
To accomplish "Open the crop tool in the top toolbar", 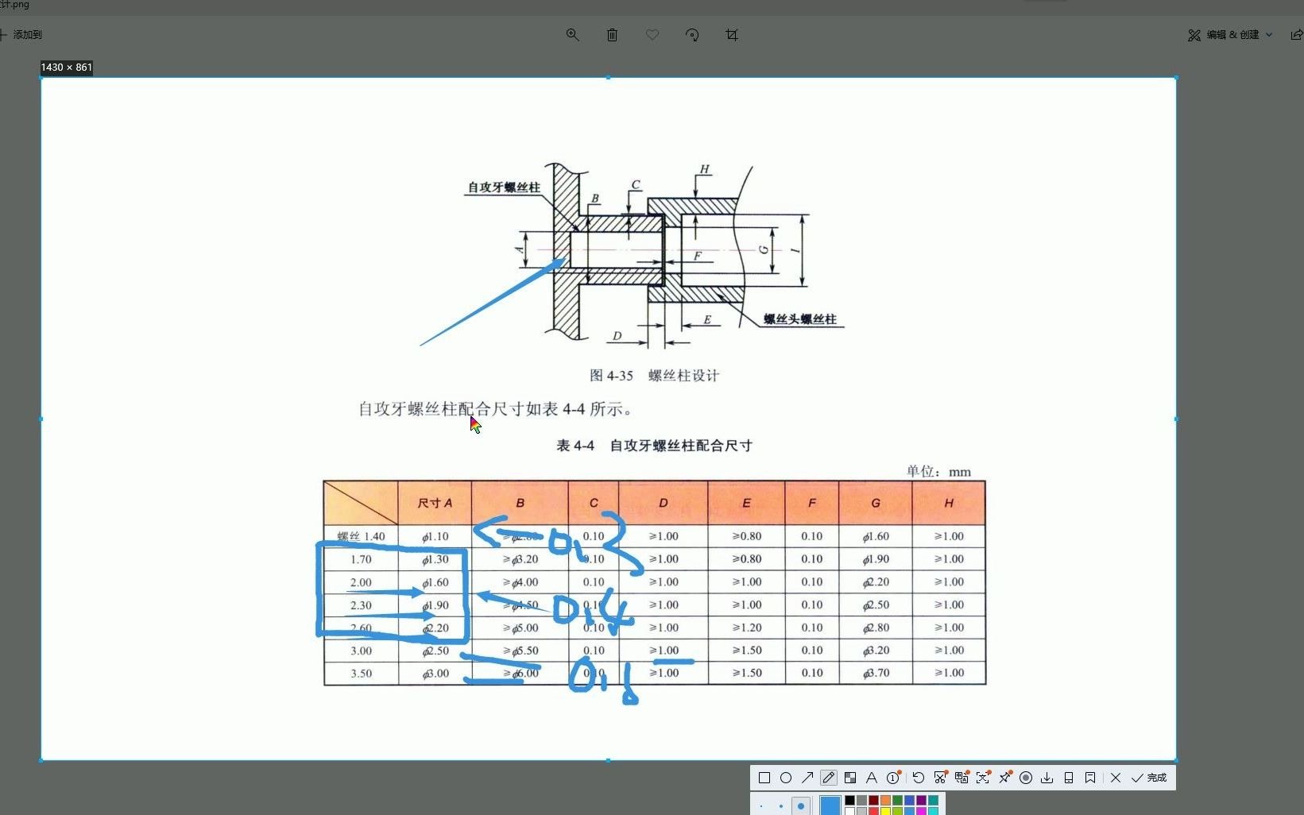I will pyautogui.click(x=732, y=34).
